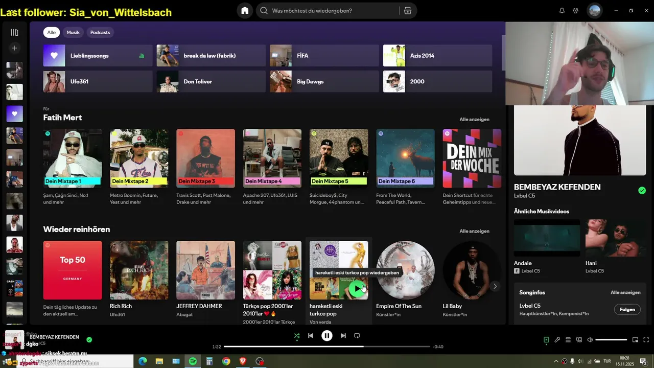This screenshot has height=368, width=654.
Task: Open Empire Of The Sun artist
Action: point(405,270)
